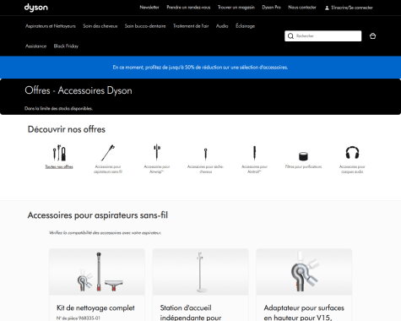The width and height of the screenshot is (401, 321).
Task: Click Kit de nettoyage complet title
Action: 95,307
